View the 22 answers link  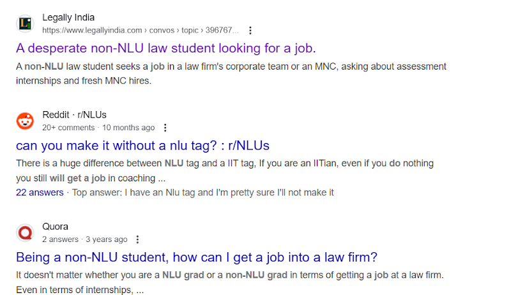coord(40,192)
